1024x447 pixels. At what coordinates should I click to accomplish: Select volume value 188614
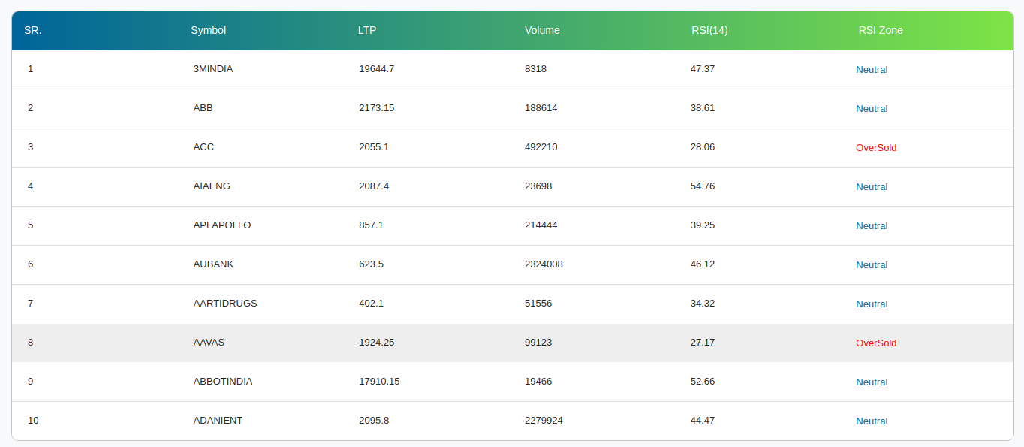point(541,108)
